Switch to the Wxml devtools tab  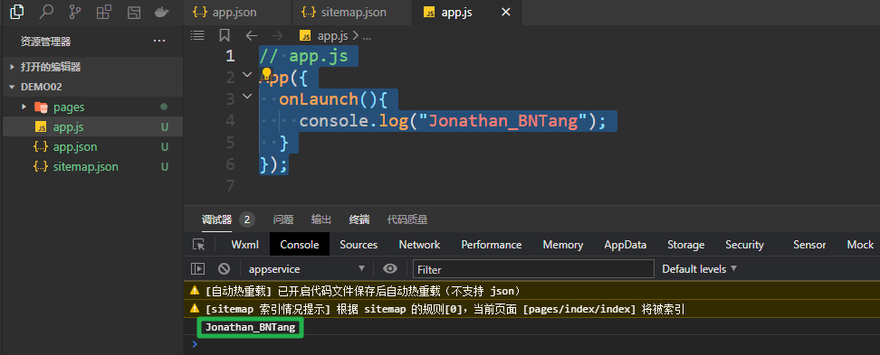click(x=245, y=245)
